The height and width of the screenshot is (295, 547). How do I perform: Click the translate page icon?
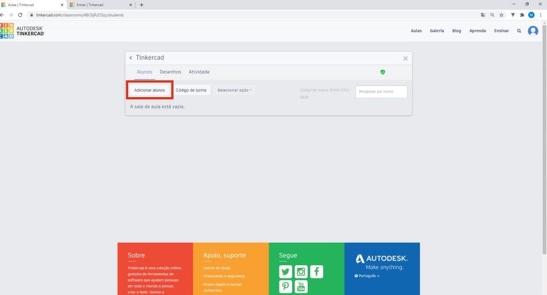coord(483,15)
